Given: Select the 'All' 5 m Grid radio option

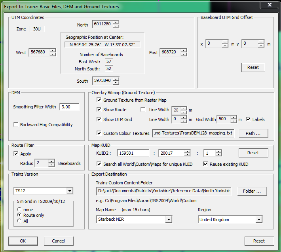Looking at the screenshot, I should click(x=19, y=221).
